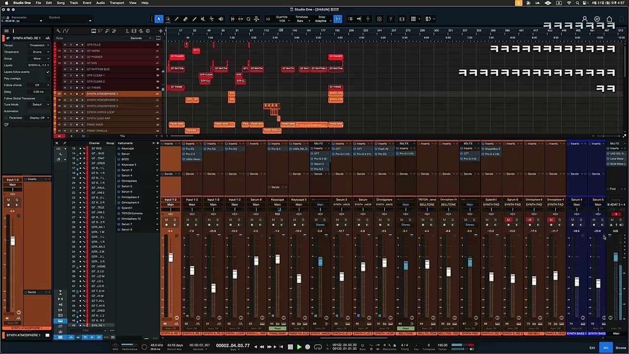Open the Ruler Seconds dropdown
The image size is (629, 354).
pos(139,38)
